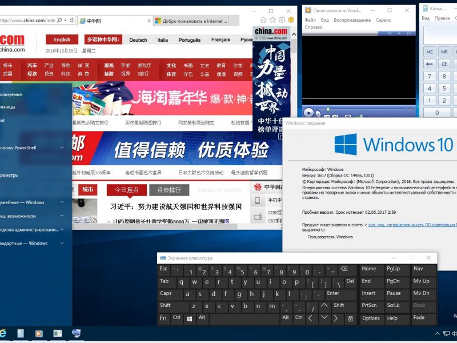Open Файл menu in Media Player
457x343 pixels.
coord(310,20)
